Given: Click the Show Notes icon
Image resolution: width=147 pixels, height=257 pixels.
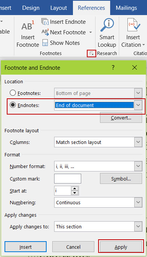Looking at the screenshot, I should (x=45, y=43).
